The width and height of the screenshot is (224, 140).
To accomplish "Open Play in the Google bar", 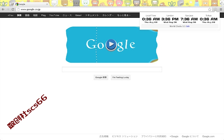I will click(x=43, y=15).
